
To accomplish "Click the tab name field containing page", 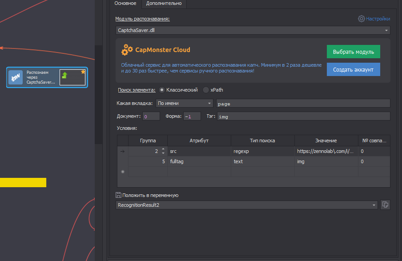I will click(x=303, y=103).
